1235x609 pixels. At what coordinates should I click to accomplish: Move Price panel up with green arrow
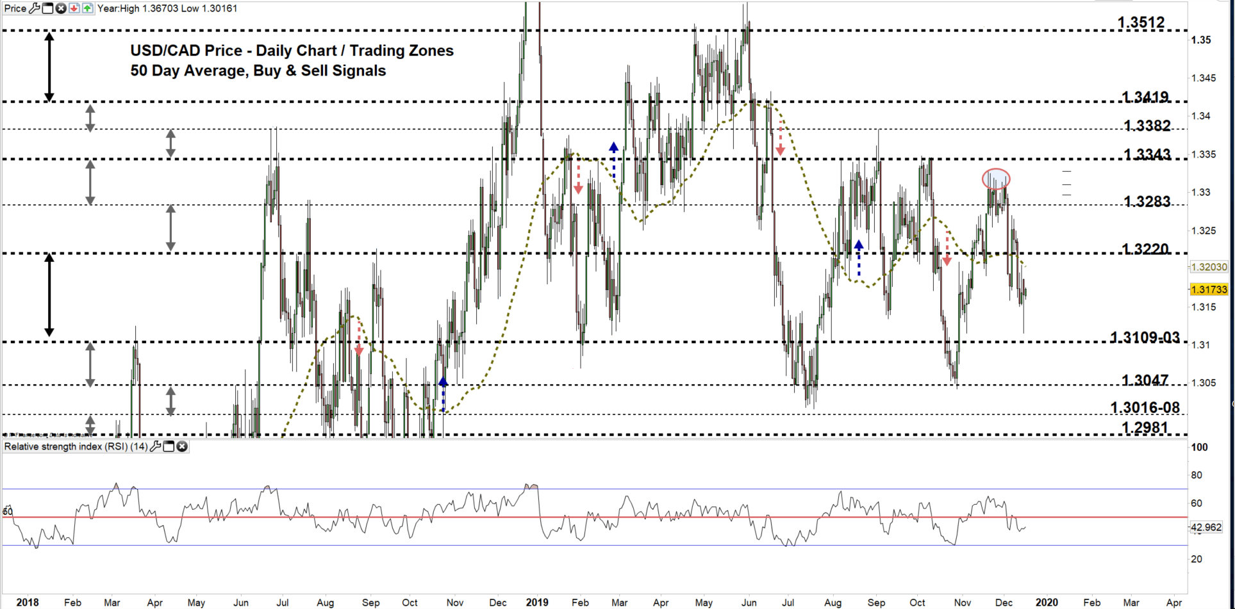[x=87, y=8]
